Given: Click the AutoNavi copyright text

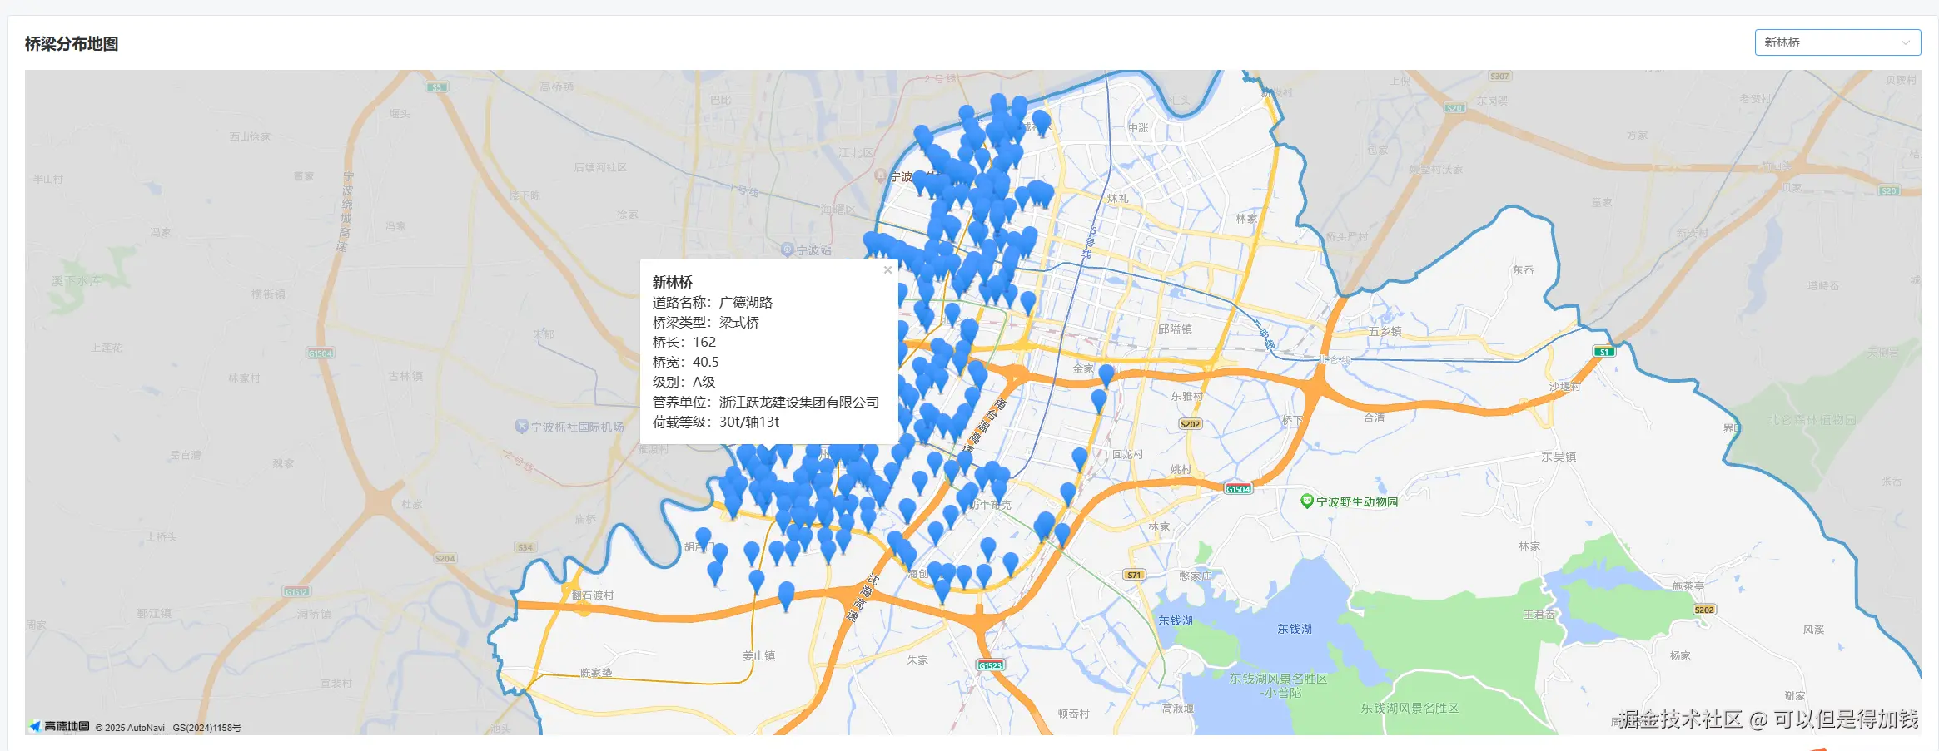Looking at the screenshot, I should coord(168,728).
